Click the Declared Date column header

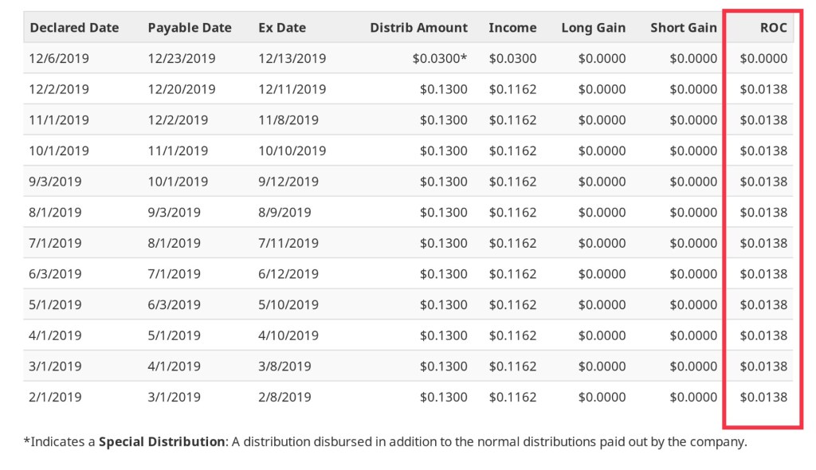click(x=74, y=28)
